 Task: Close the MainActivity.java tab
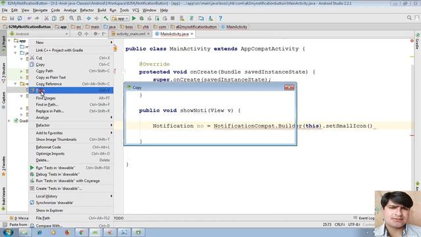[x=191, y=34]
